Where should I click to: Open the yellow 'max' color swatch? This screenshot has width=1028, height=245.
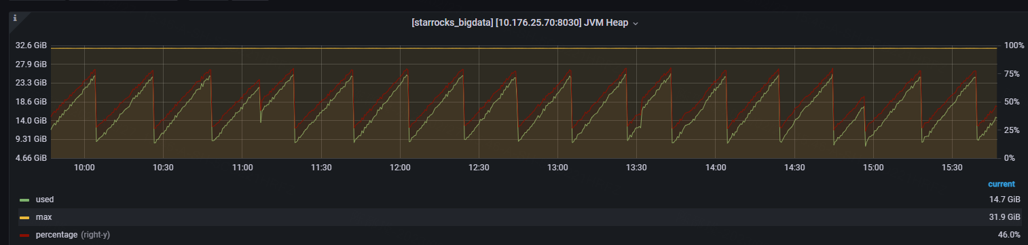coord(24,218)
